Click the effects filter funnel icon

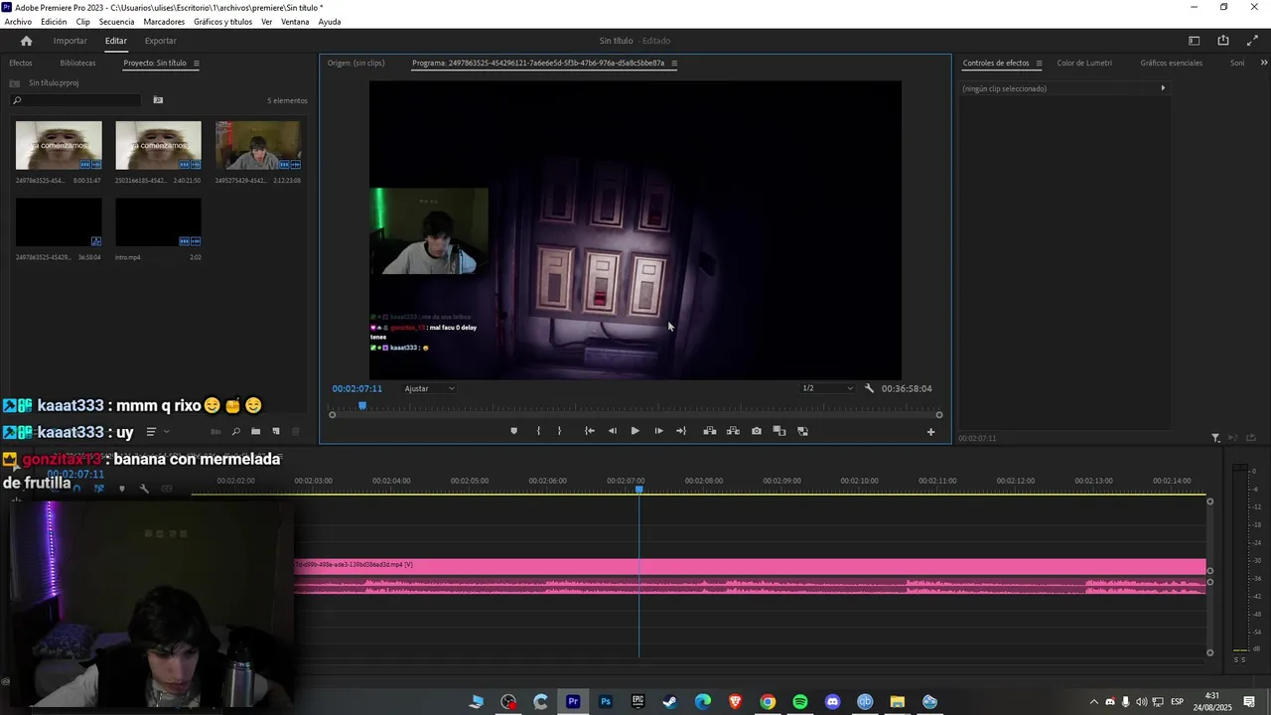(x=1215, y=438)
